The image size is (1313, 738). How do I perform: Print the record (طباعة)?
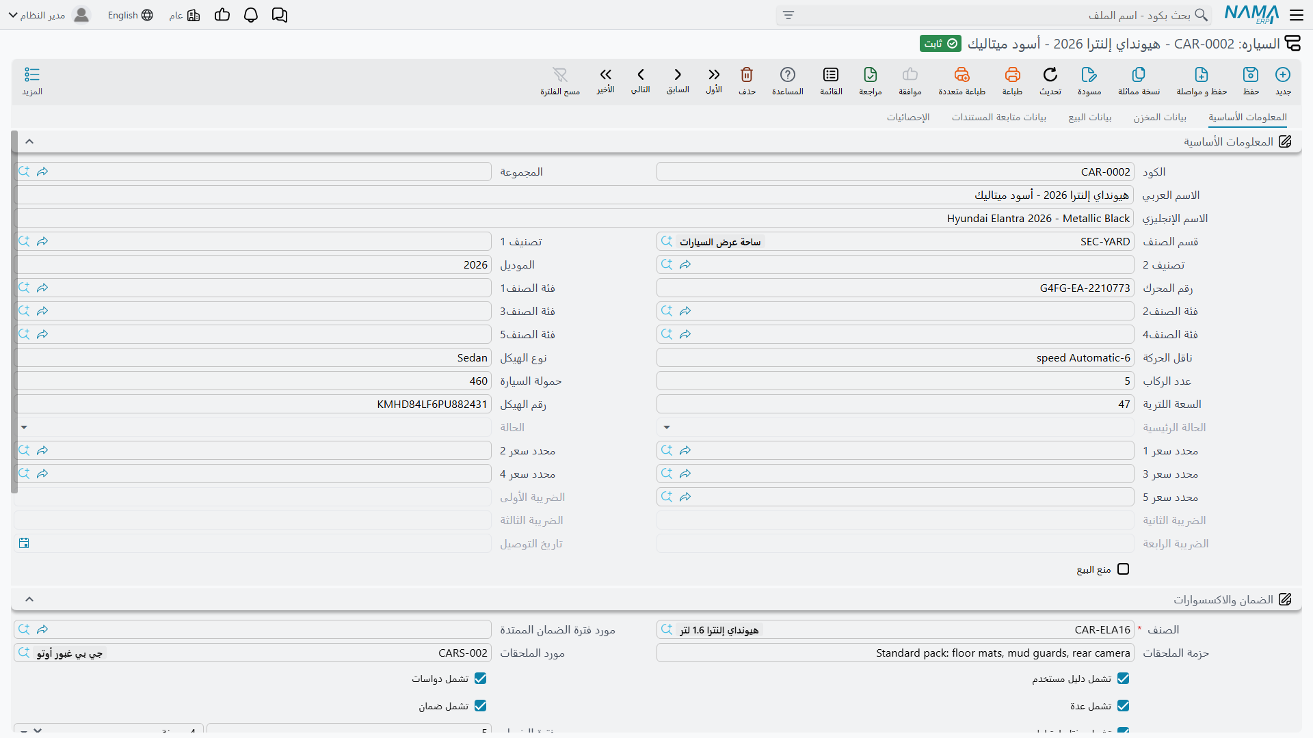(1012, 81)
